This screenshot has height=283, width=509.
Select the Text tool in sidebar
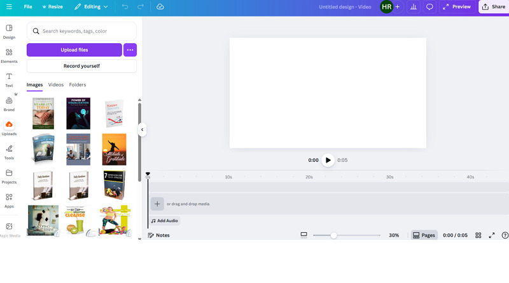pyautogui.click(x=9, y=79)
